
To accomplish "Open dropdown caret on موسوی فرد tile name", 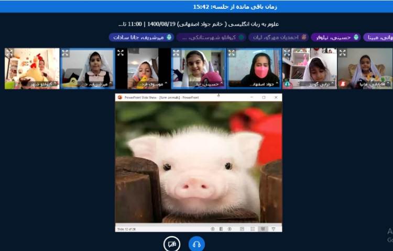I will (166, 84).
